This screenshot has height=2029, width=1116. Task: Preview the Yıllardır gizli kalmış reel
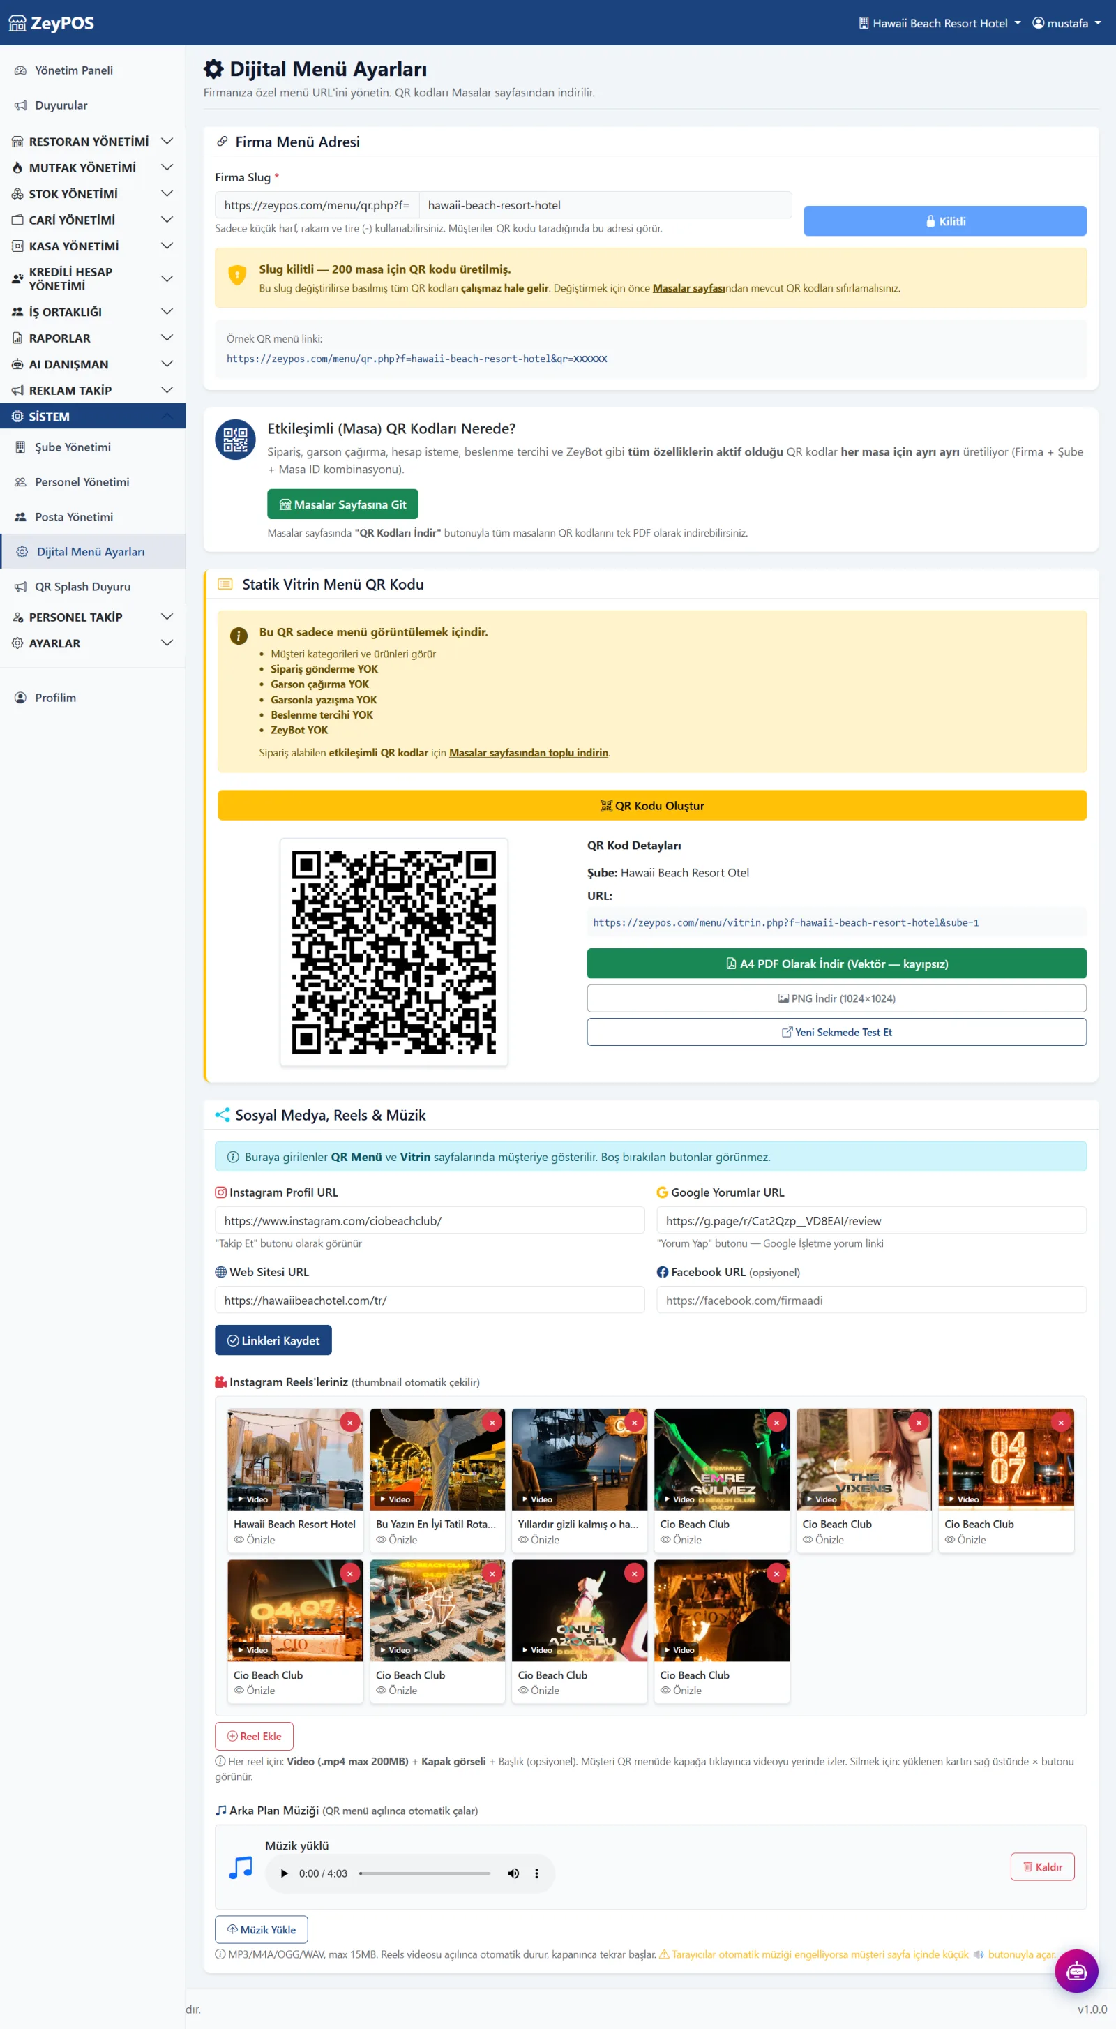tap(538, 1539)
